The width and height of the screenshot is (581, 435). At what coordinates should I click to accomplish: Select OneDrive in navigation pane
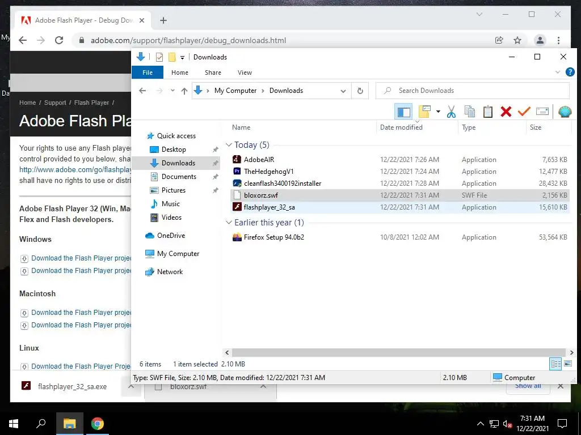[x=170, y=236]
